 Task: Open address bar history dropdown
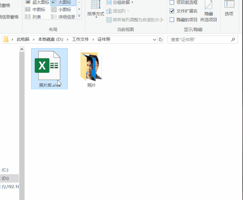154,40
